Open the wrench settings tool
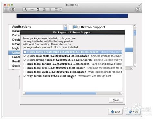 click(26, 10)
